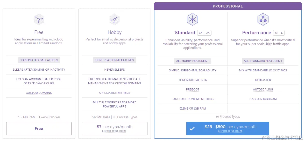Open the Autoscaling feature link

[x=263, y=89]
